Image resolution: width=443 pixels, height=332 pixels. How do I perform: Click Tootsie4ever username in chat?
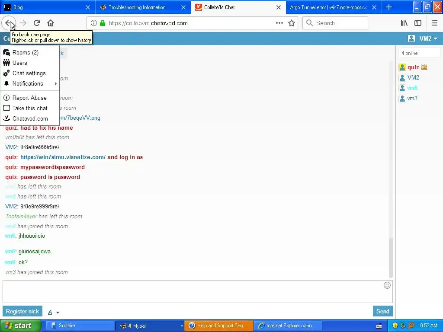(21, 217)
